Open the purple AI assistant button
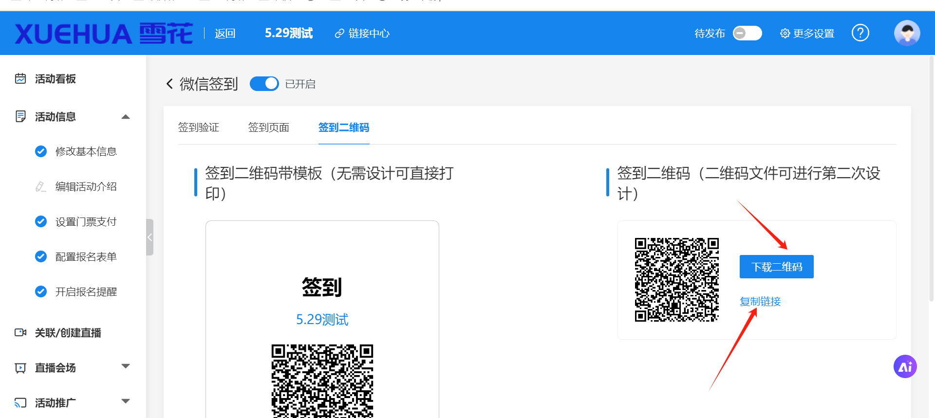The image size is (935, 418). pyautogui.click(x=905, y=366)
